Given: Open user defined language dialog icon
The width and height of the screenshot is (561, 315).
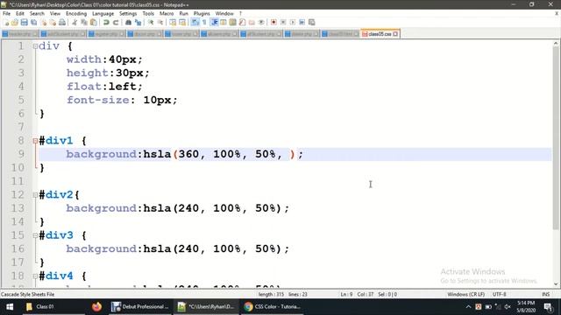Looking at the screenshot, I should pos(224,23).
